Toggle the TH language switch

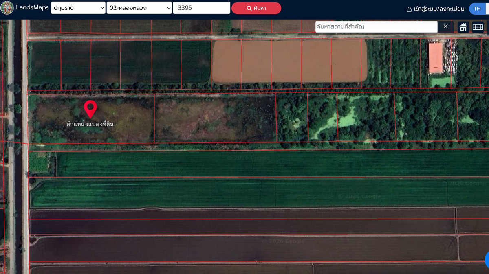click(477, 9)
